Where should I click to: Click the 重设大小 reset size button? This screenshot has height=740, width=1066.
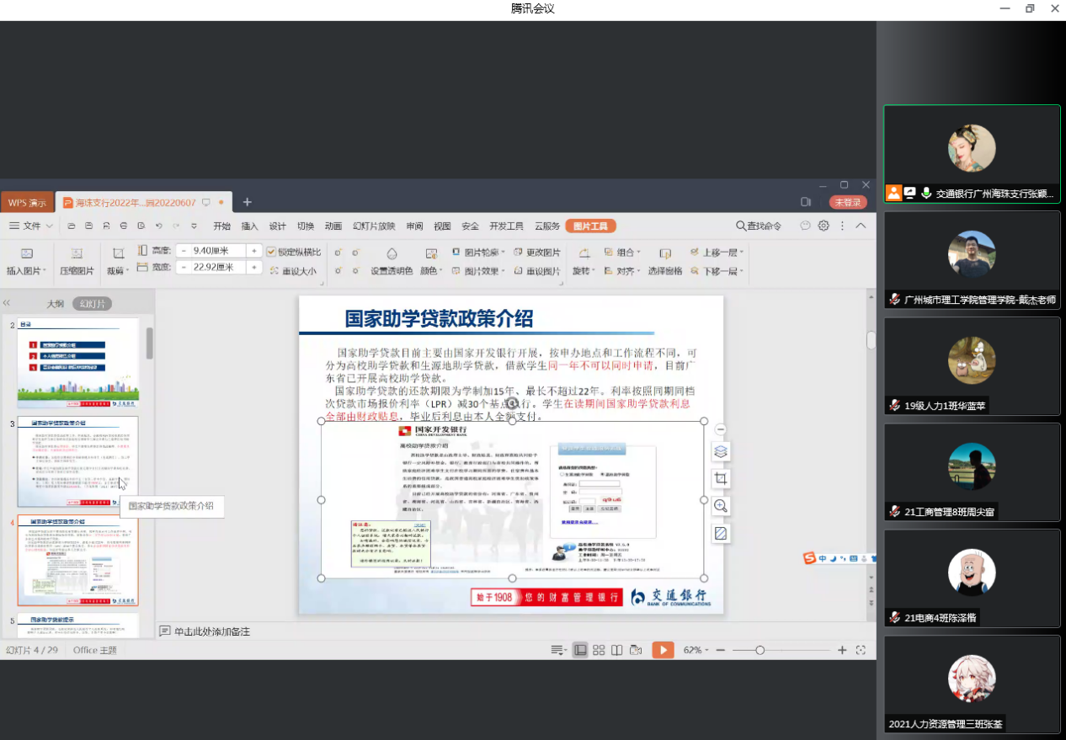[x=294, y=271]
